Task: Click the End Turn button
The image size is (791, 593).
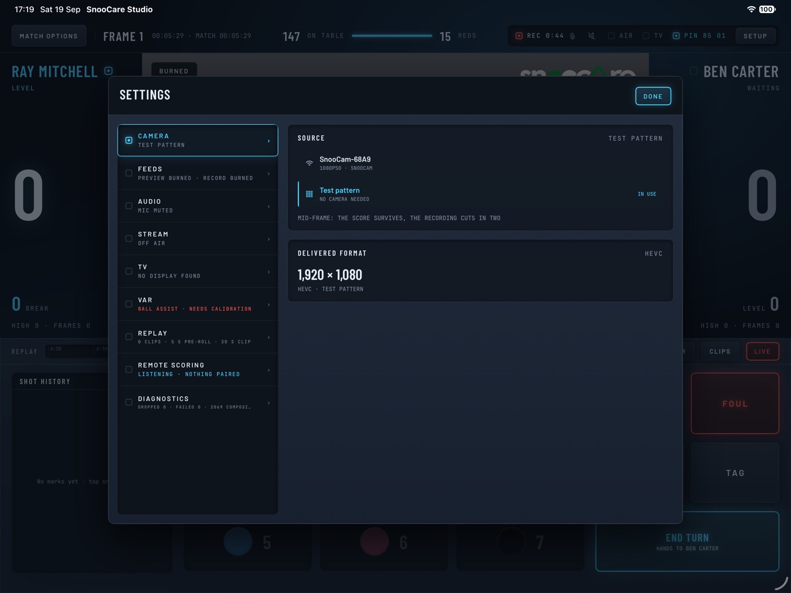Action: point(687,542)
